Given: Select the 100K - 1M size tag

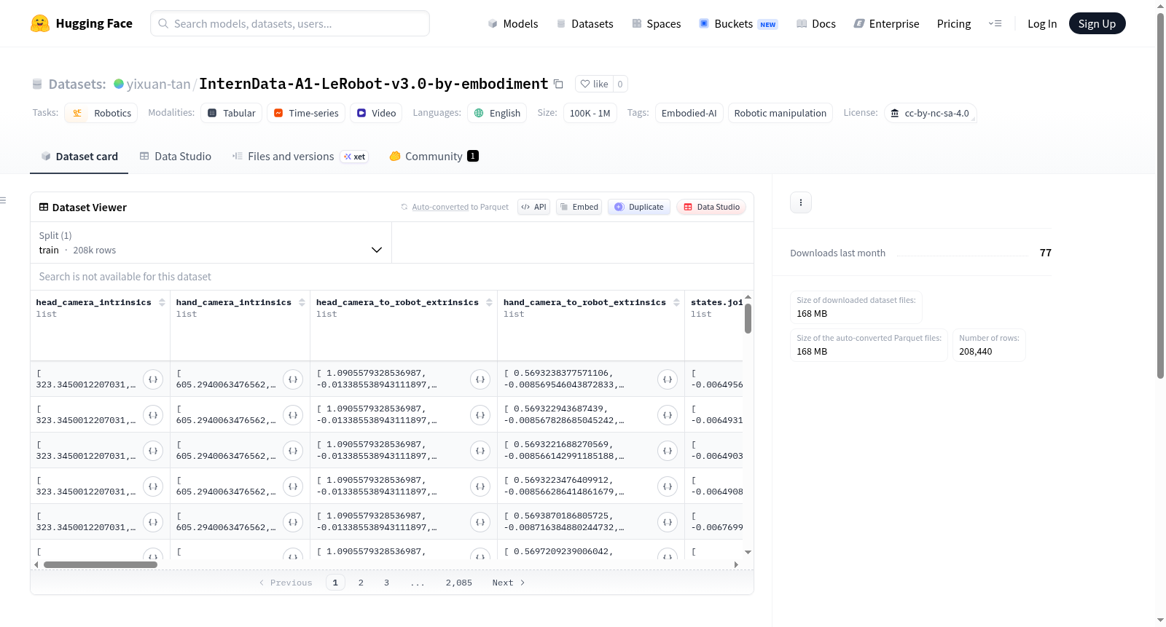Looking at the screenshot, I should pos(590,113).
